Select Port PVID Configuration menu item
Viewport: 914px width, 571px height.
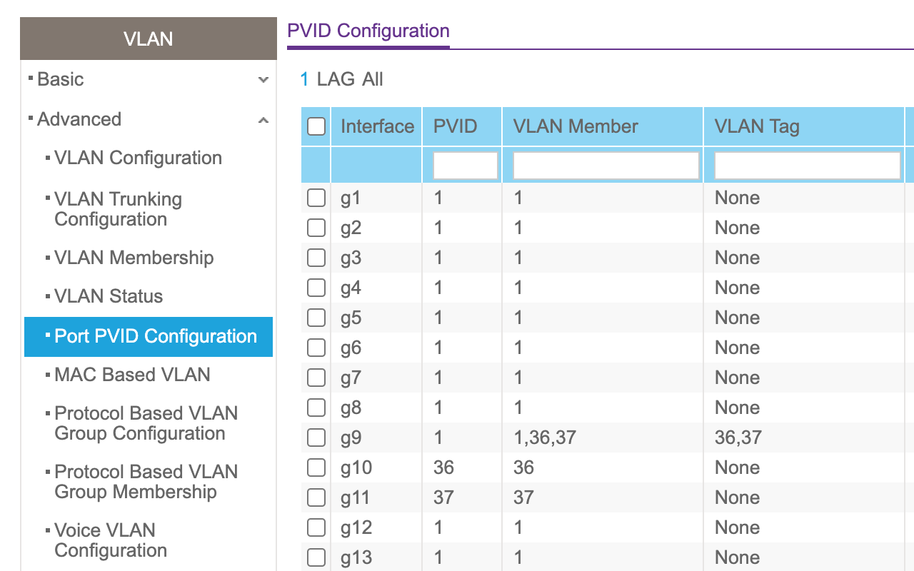[155, 336]
